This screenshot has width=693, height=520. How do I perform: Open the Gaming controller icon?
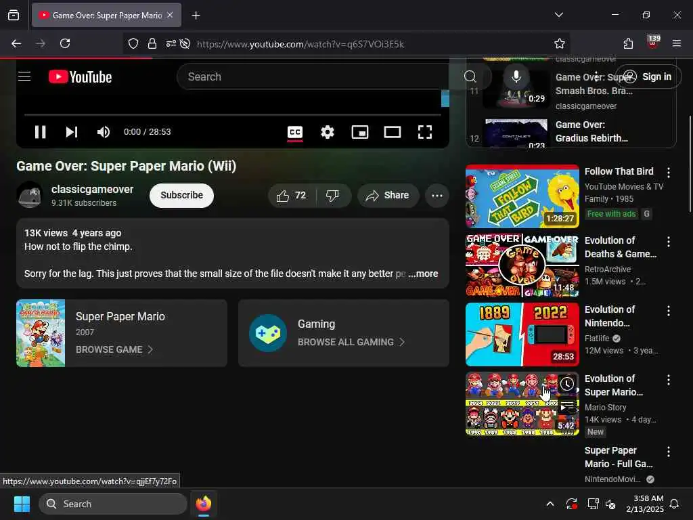[268, 333]
